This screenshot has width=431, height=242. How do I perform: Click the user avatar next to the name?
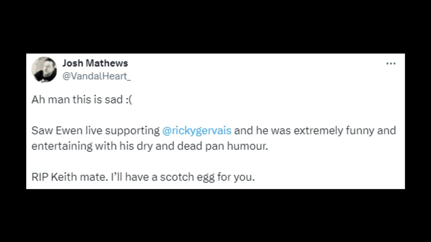click(x=44, y=69)
